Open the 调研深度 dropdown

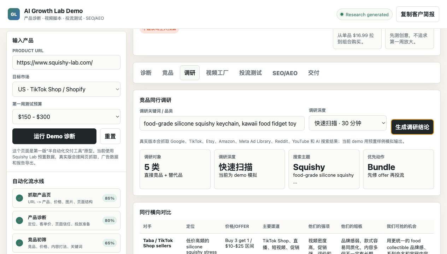348,123
